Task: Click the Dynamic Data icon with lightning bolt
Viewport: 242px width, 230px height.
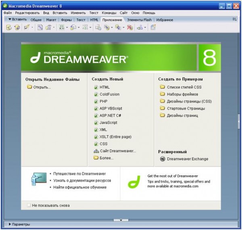Action: tap(27, 27)
